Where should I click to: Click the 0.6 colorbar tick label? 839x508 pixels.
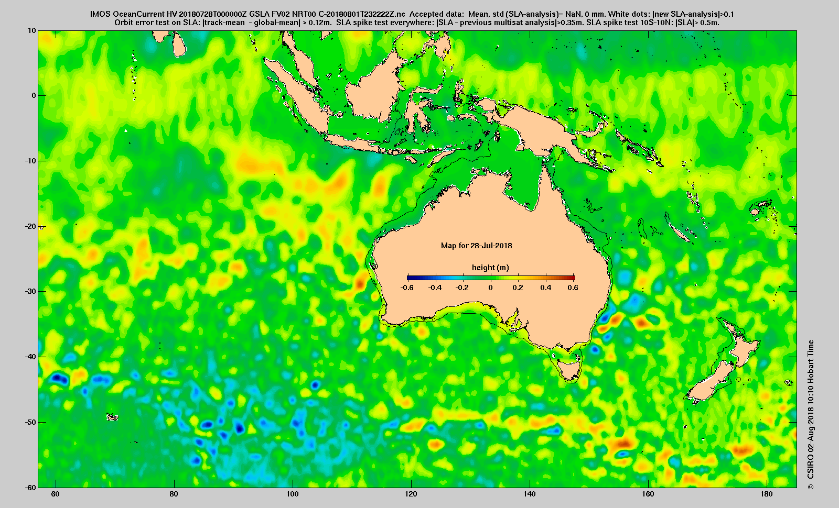[573, 288]
